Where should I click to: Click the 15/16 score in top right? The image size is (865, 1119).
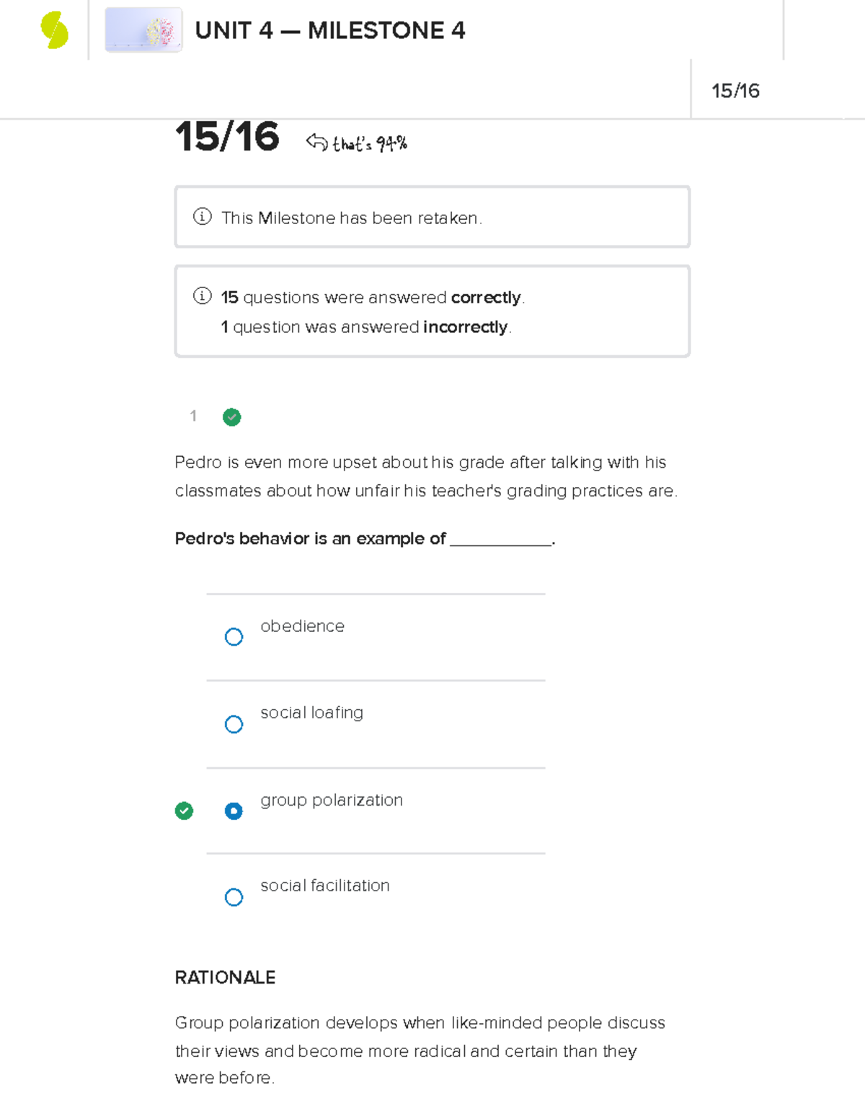point(735,91)
